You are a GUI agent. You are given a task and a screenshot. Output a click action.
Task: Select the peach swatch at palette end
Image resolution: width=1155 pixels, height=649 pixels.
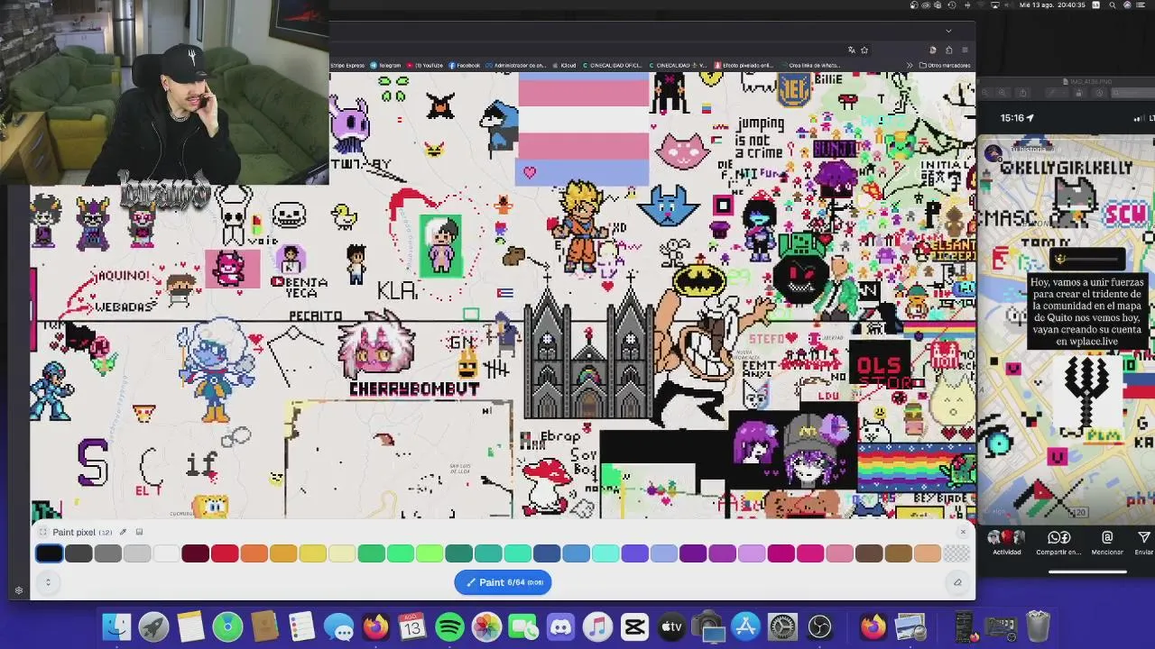coord(928,553)
